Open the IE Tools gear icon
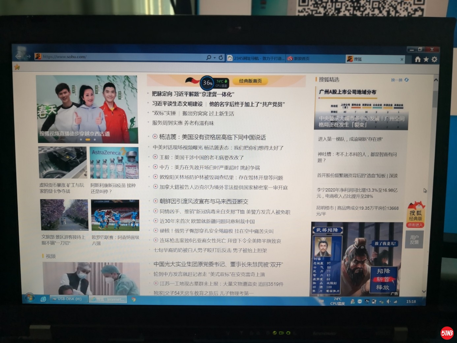Image resolution: width=457 pixels, height=343 pixels. (x=434, y=59)
